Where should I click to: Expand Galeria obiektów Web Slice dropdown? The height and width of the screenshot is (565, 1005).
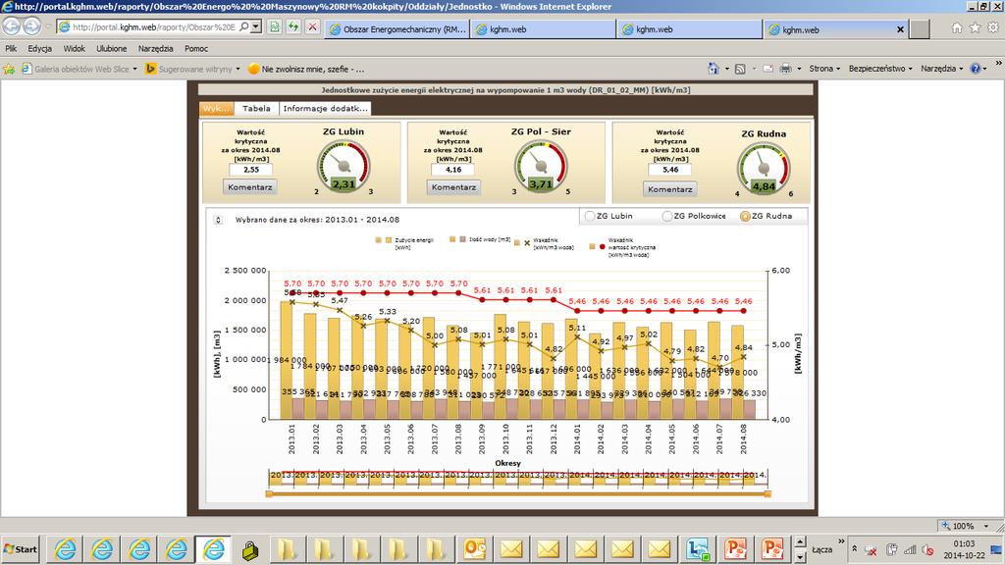(134, 70)
